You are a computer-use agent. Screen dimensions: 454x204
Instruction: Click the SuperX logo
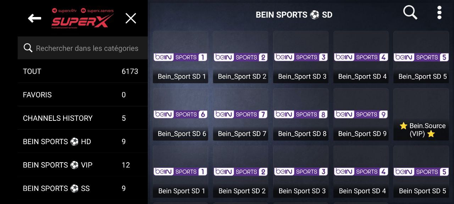(83, 18)
